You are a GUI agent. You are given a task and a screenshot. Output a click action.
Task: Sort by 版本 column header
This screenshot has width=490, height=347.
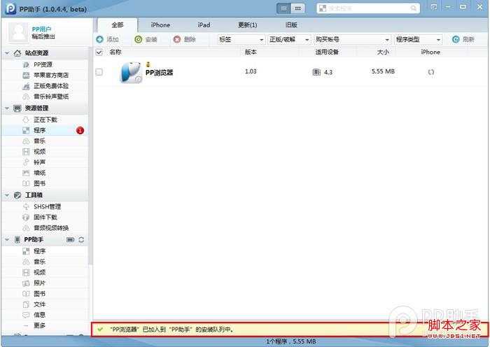pos(251,52)
